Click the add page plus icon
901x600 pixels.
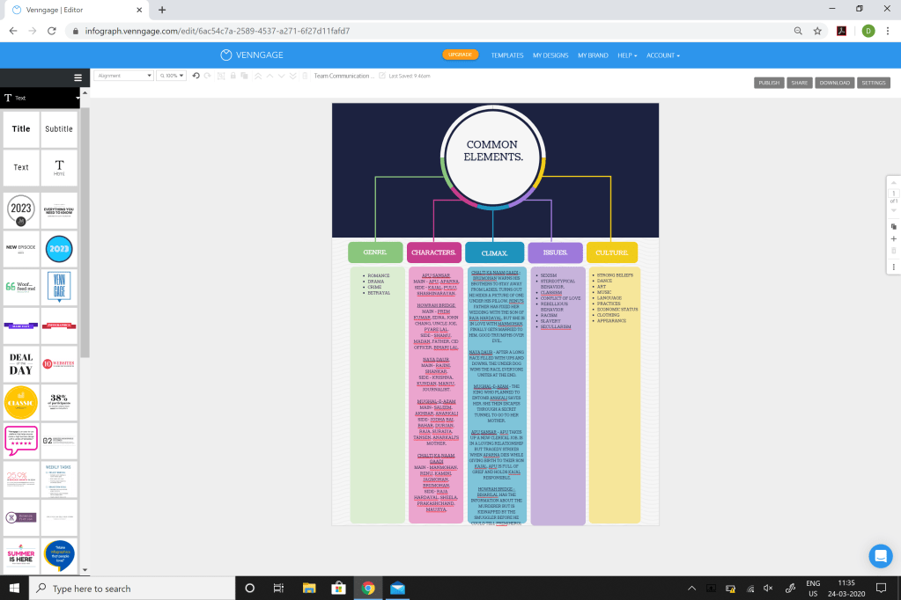click(894, 238)
